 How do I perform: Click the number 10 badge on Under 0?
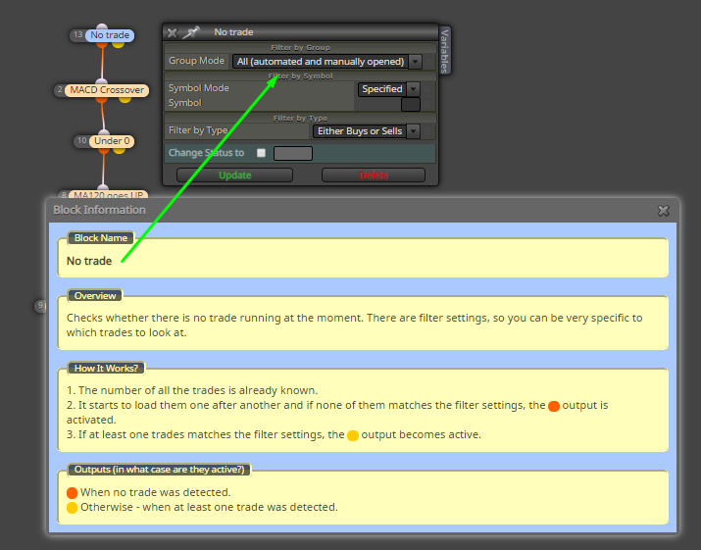81,141
